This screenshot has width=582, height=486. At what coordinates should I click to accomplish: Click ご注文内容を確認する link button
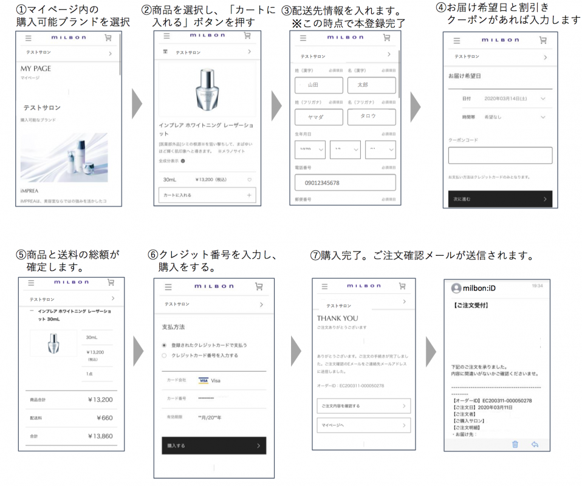363,405
